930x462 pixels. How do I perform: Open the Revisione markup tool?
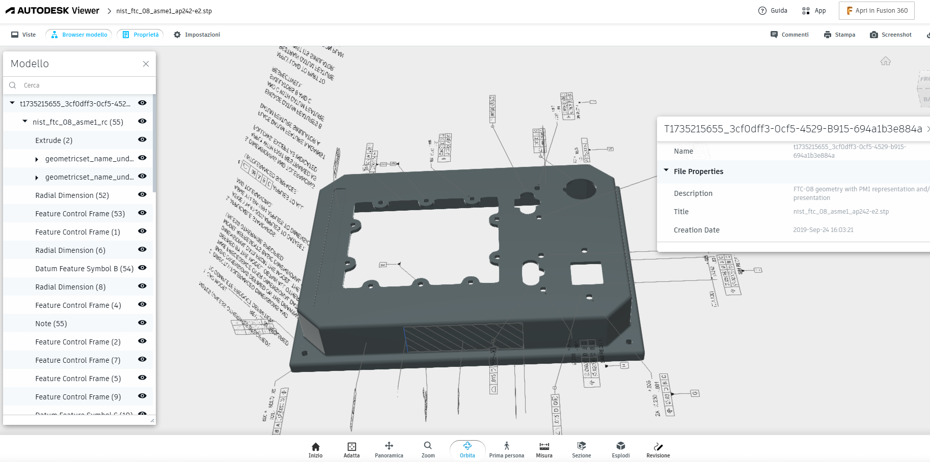tap(658, 450)
